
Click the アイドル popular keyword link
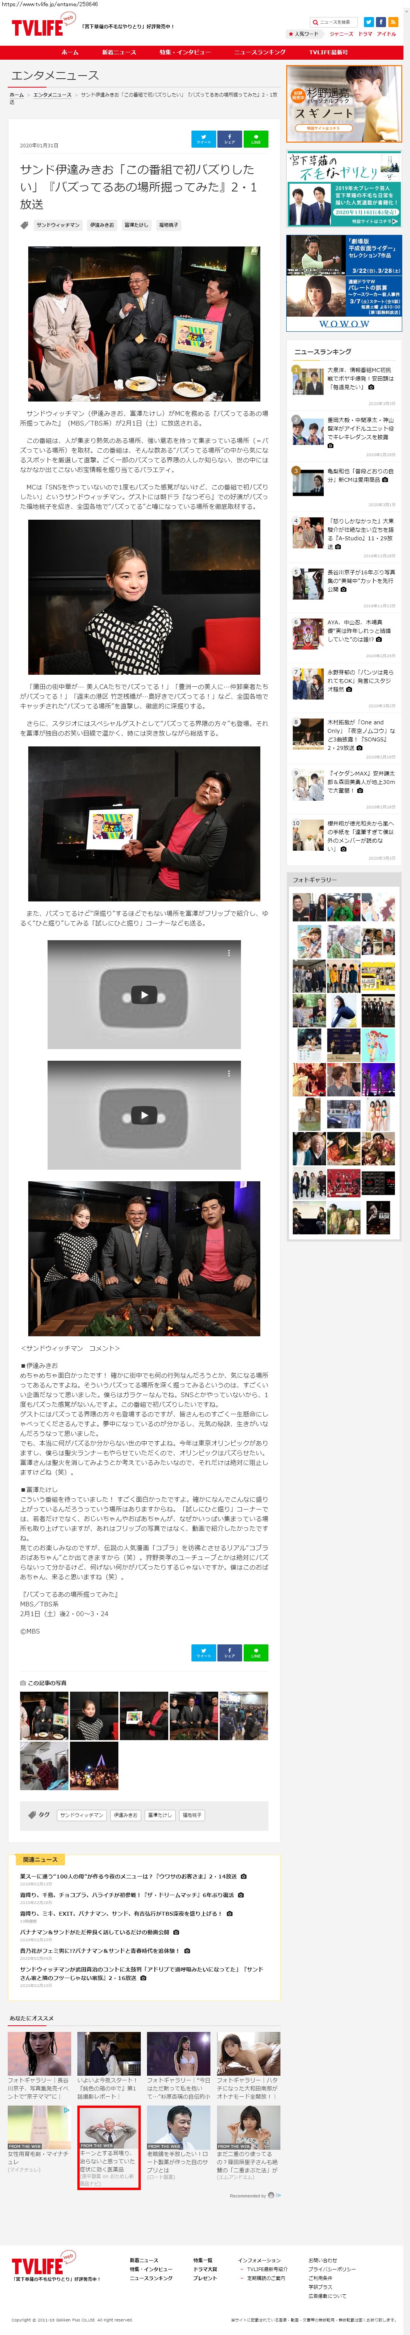386,34
